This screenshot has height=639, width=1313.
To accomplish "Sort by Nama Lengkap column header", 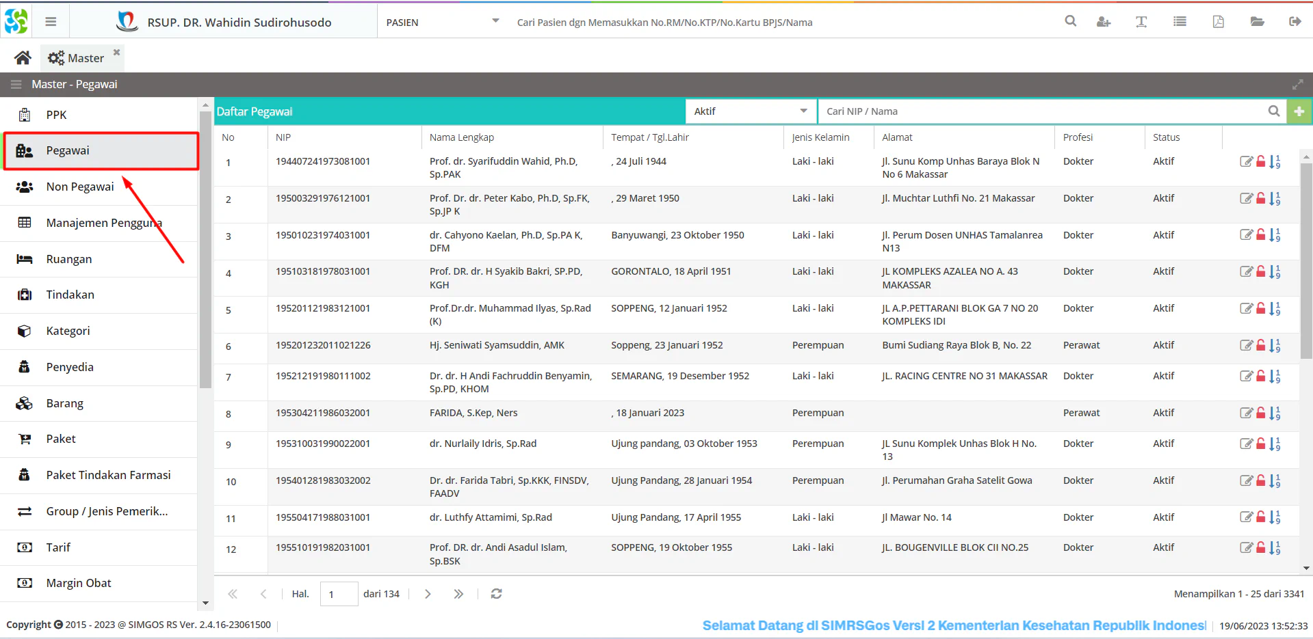I will click(512, 137).
